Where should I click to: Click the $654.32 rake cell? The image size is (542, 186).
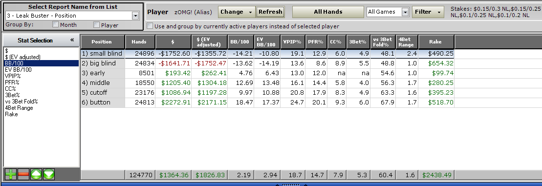click(x=436, y=63)
